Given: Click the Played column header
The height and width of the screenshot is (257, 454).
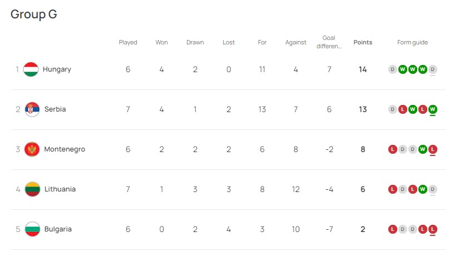Looking at the screenshot, I should click(128, 42).
